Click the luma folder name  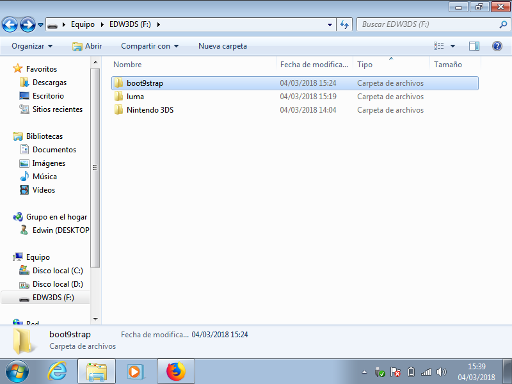(x=135, y=97)
